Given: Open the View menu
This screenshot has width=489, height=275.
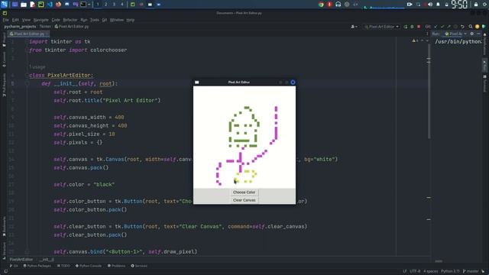Looking at the screenshot, I should (26, 20).
